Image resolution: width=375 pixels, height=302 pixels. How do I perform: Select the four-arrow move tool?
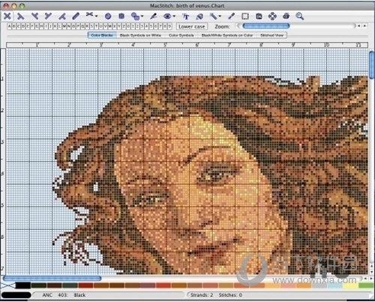coord(272,17)
